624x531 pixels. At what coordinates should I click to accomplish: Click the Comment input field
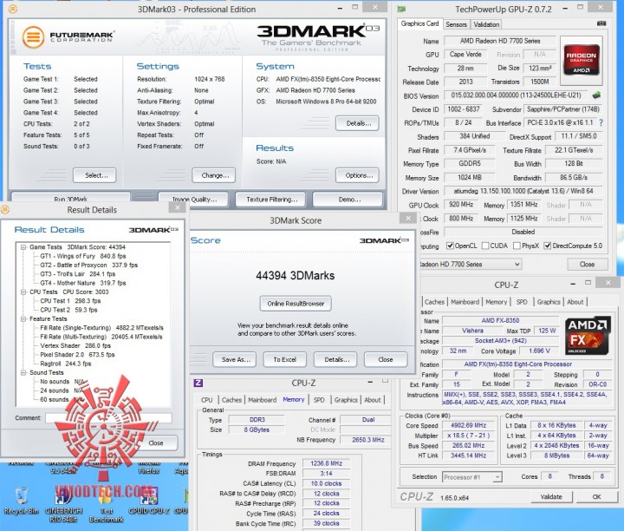coord(108,418)
